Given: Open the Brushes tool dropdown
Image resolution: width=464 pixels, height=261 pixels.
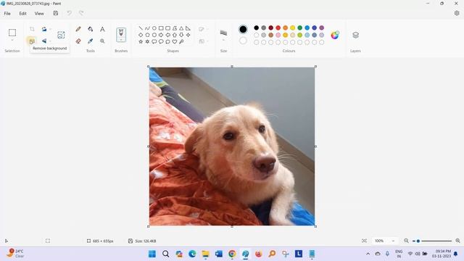Looking at the screenshot, I should tap(121, 35).
